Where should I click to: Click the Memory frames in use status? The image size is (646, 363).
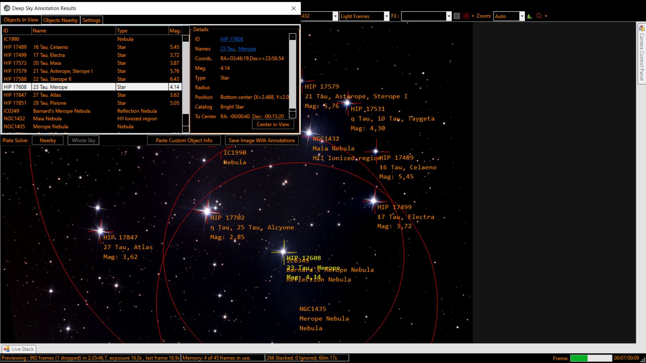tap(223, 358)
